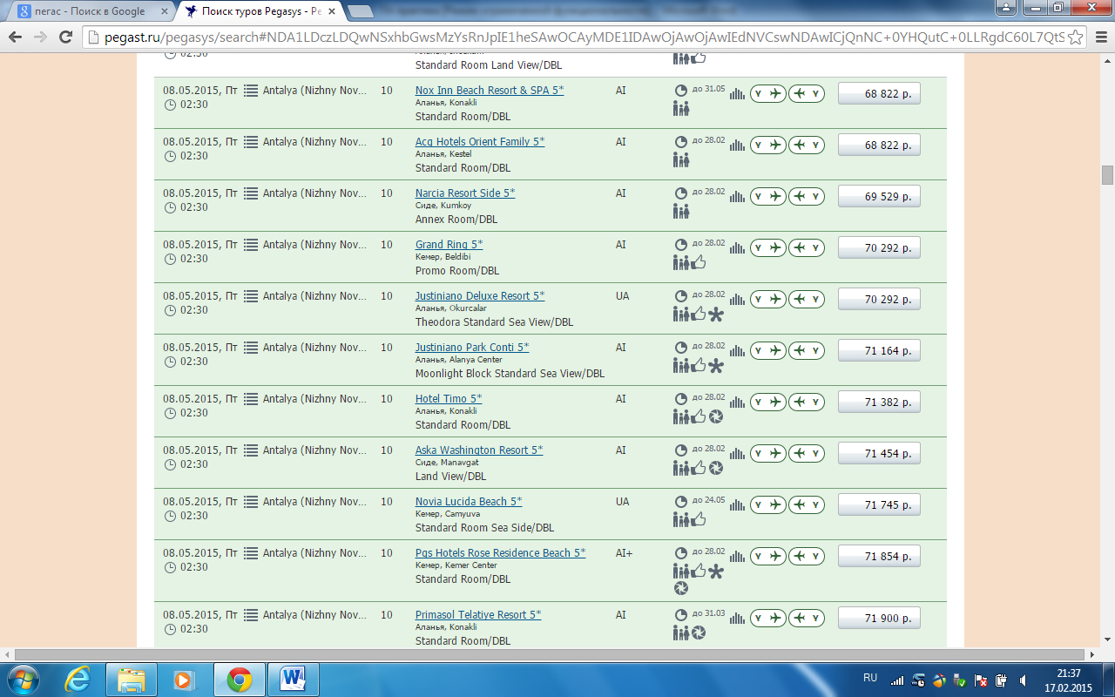Open Narcia Resort Side 5* hotel link
This screenshot has height=697, width=1115.
click(x=465, y=193)
